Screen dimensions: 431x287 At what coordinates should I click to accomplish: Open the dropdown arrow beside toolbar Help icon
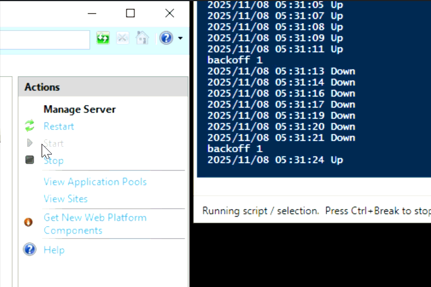pyautogui.click(x=180, y=39)
